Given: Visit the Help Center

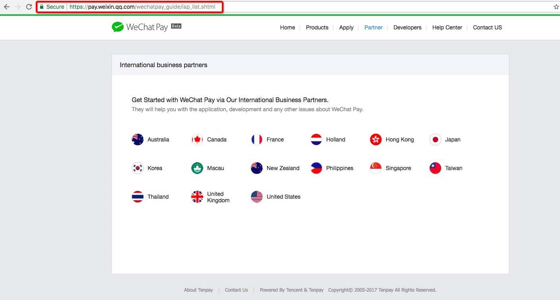Looking at the screenshot, I should 447,27.
